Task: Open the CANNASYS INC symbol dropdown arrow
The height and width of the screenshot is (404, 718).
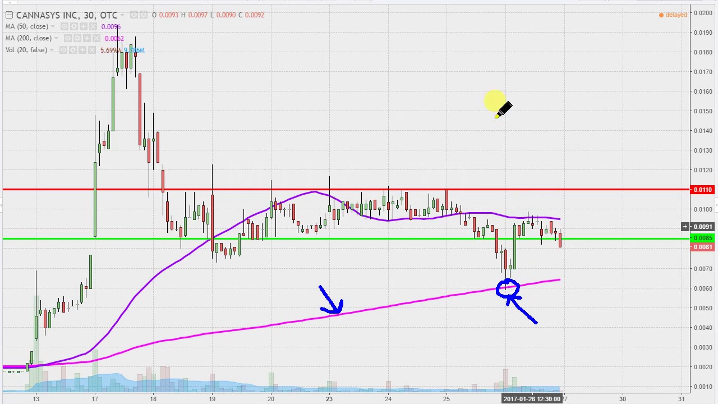Action: tap(122, 15)
